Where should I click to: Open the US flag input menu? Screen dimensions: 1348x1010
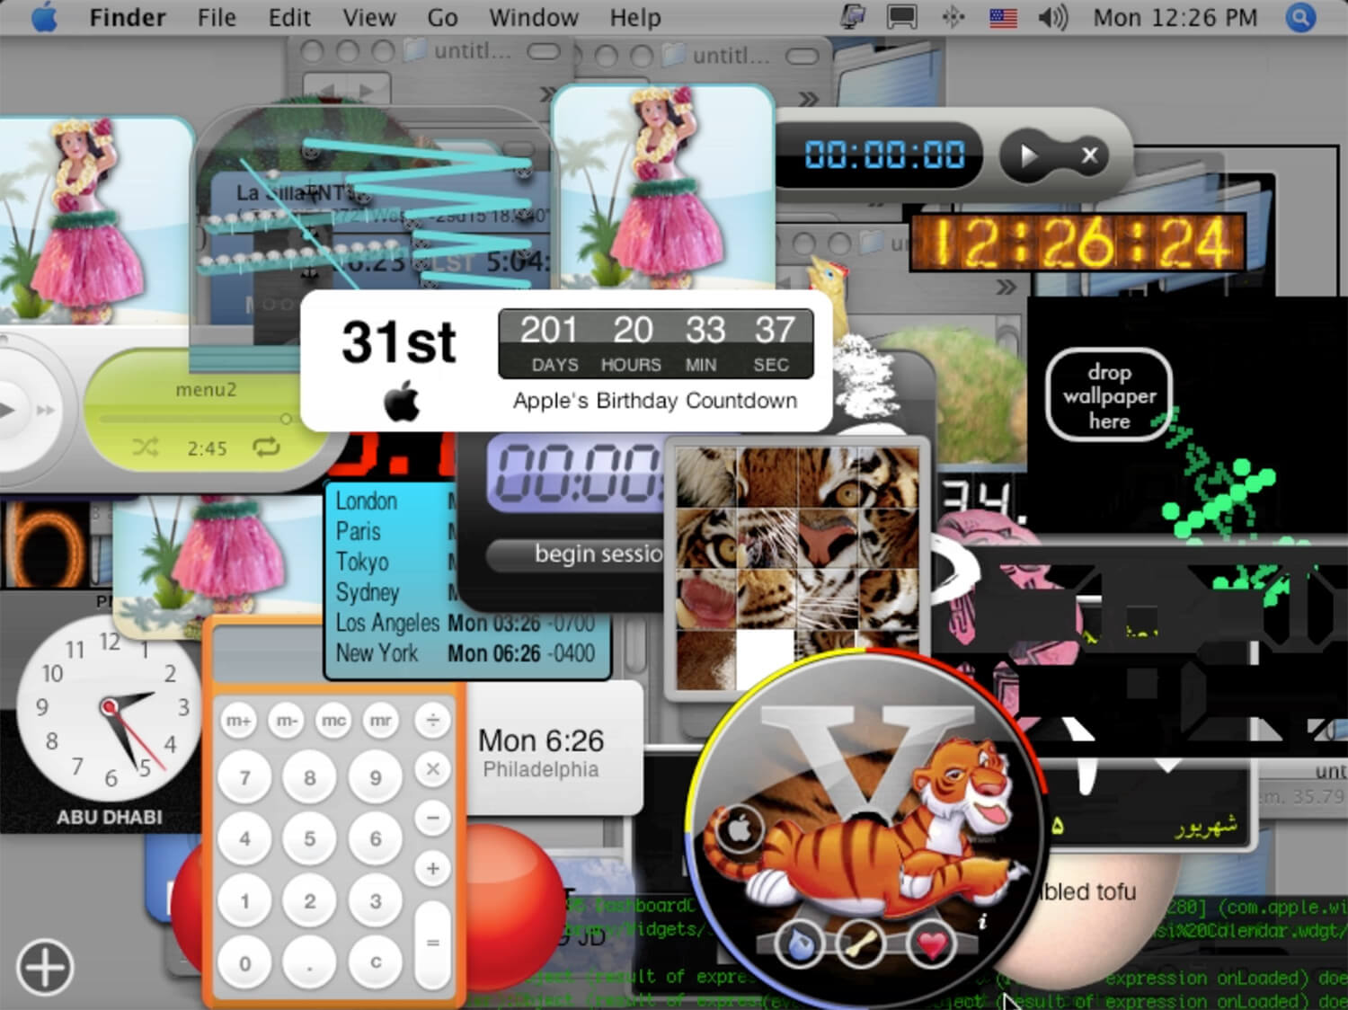tap(1003, 17)
